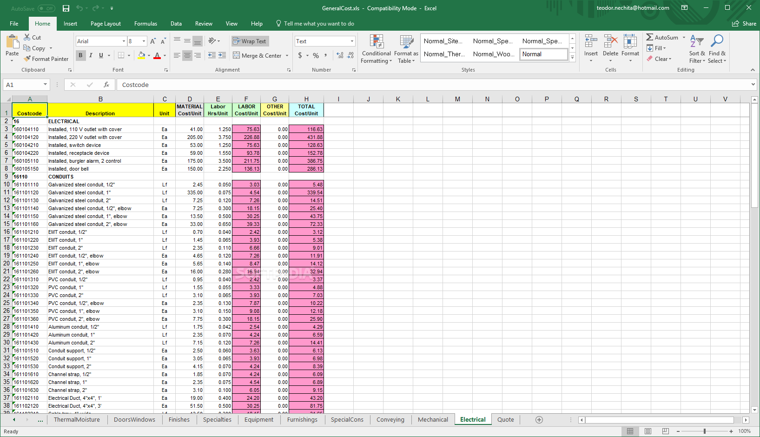Click the Font Color red A swatch
760x437 pixels.
[157, 55]
